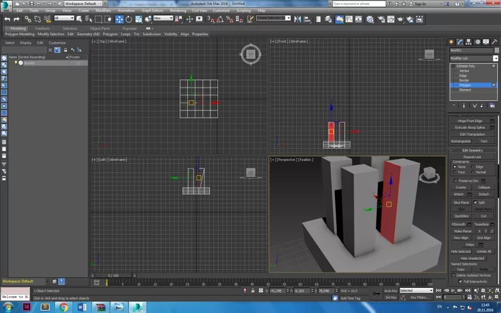Viewport: 501px width, 313px height.
Task: Click the Edit Triangulation button
Action: [472, 134]
